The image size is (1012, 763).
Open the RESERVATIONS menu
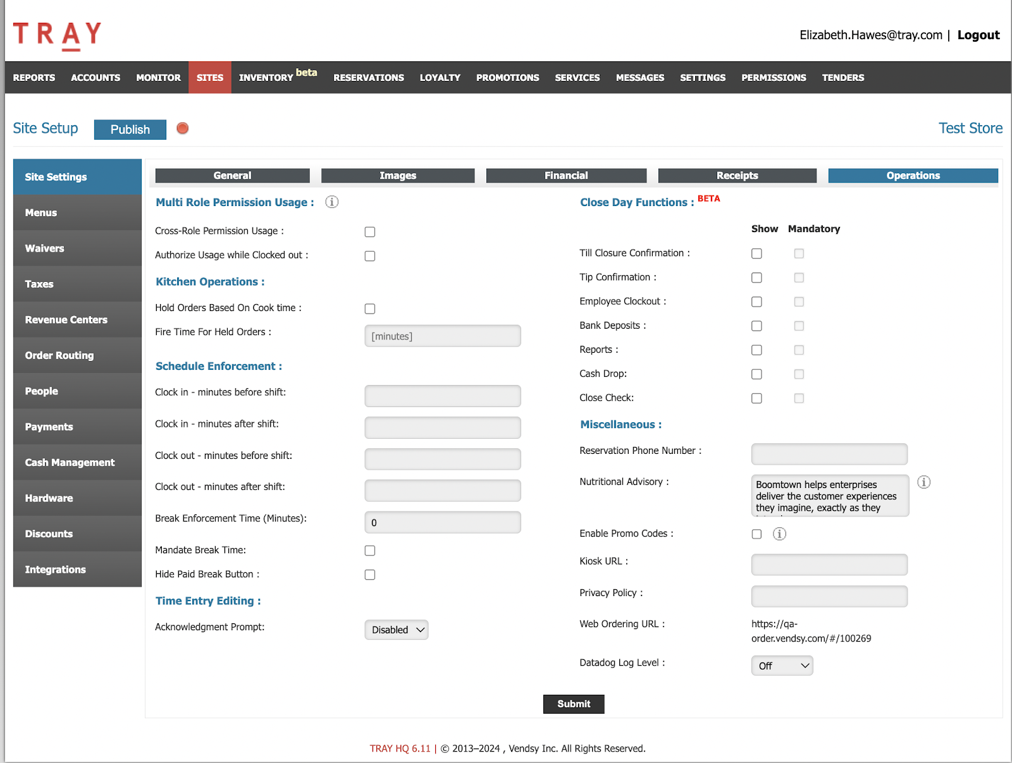pos(368,77)
